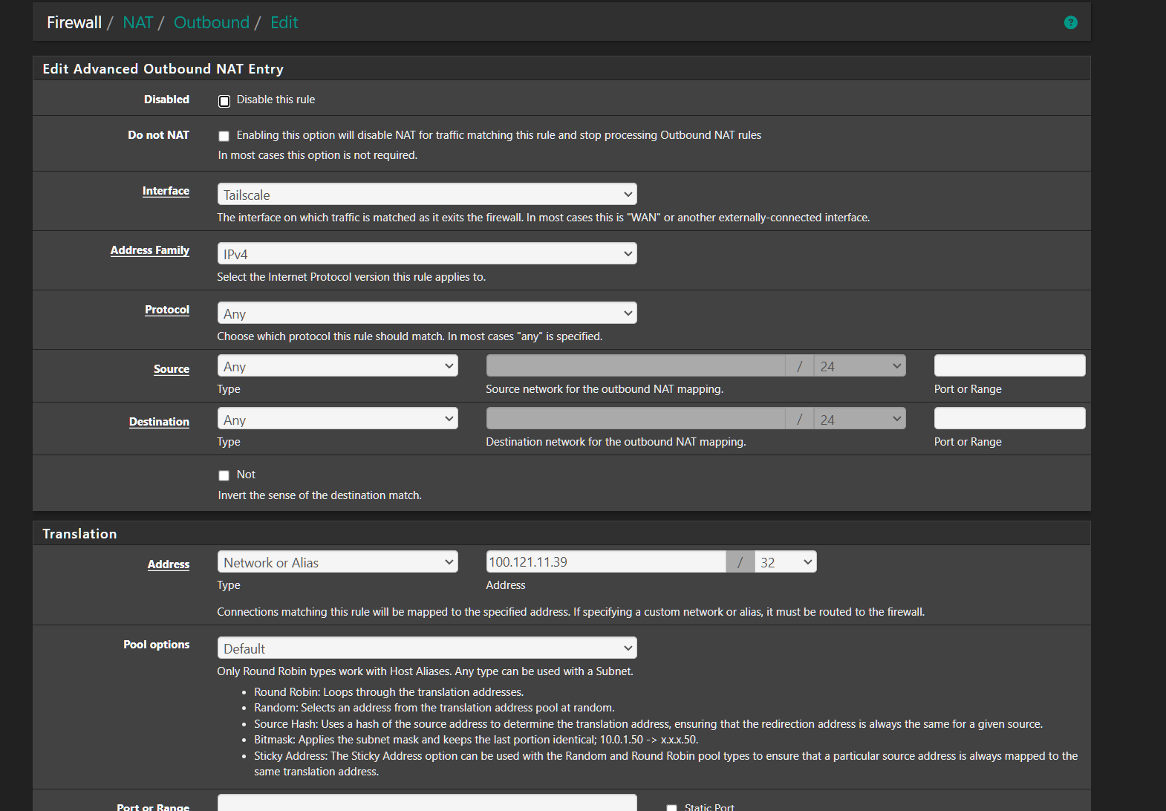Click the Destination network address field
The height and width of the screenshot is (811, 1166).
pyautogui.click(x=636, y=418)
